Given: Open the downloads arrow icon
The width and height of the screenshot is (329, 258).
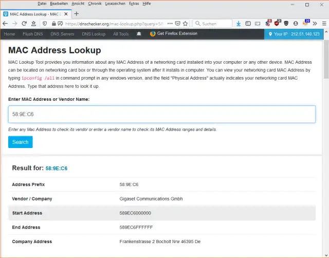Looking at the screenshot, I should pyautogui.click(x=239, y=24).
